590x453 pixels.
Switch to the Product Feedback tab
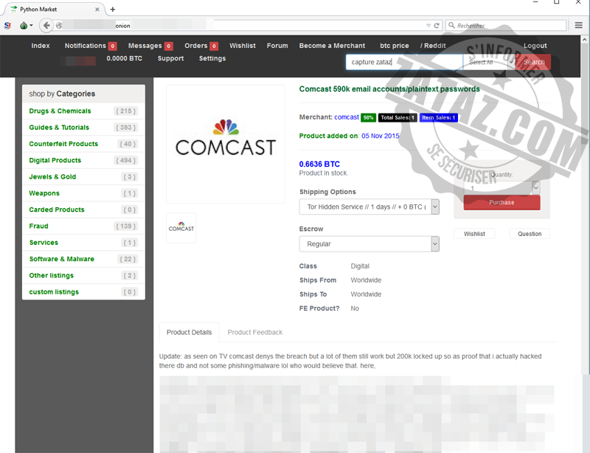pyautogui.click(x=255, y=332)
